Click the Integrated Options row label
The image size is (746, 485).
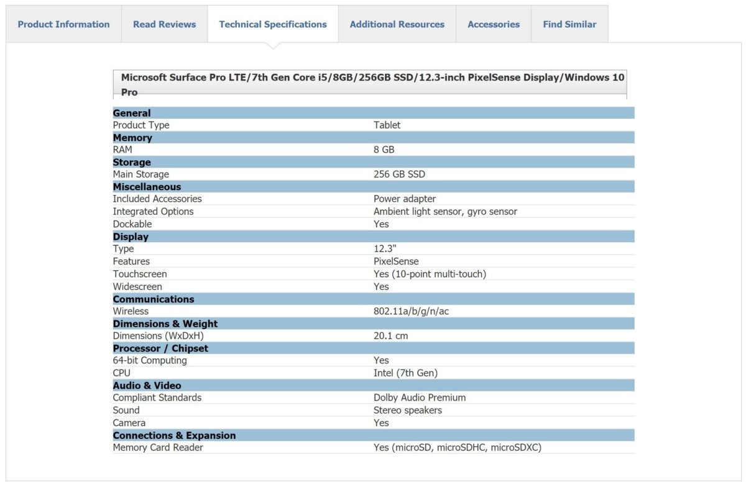pos(153,211)
